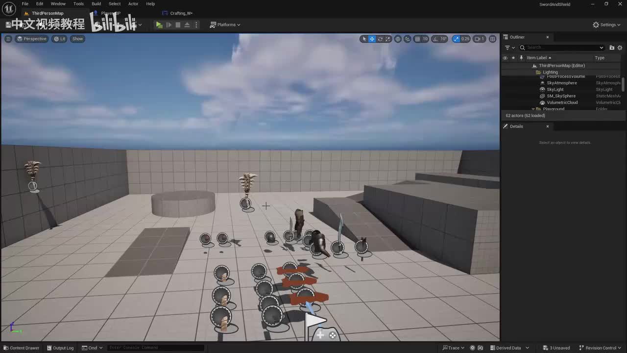
Task: Open the File menu
Action: pyautogui.click(x=25, y=4)
